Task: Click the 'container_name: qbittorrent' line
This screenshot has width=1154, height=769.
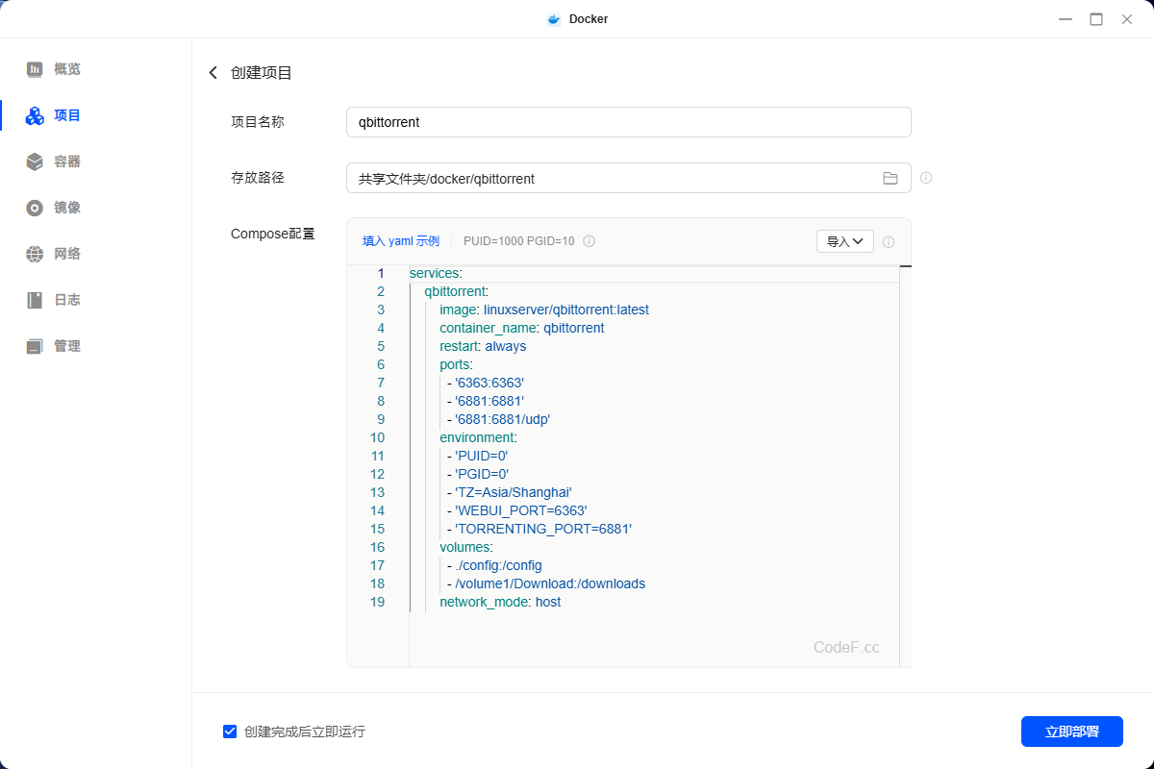Action: pos(522,328)
